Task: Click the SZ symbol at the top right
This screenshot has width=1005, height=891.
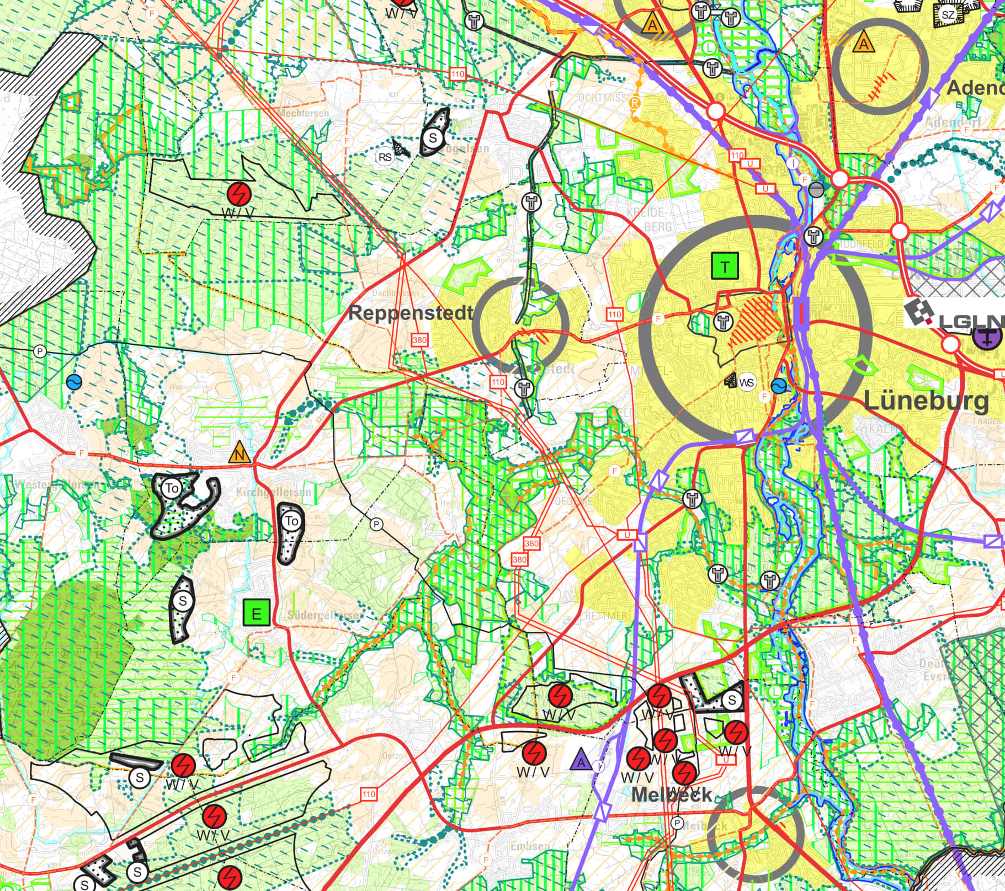Action: 948,15
